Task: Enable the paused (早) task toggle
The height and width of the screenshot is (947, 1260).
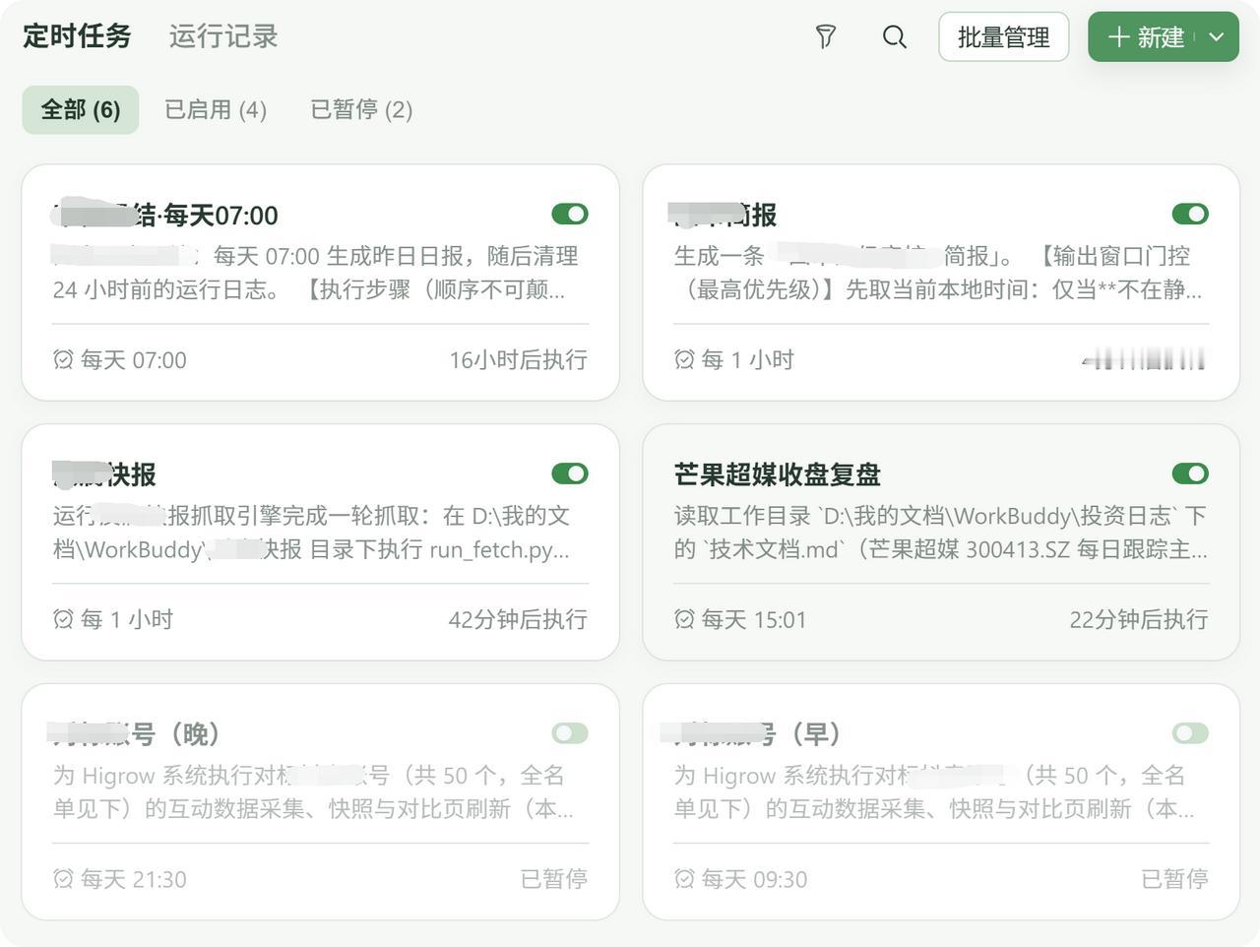Action: coord(1190,733)
